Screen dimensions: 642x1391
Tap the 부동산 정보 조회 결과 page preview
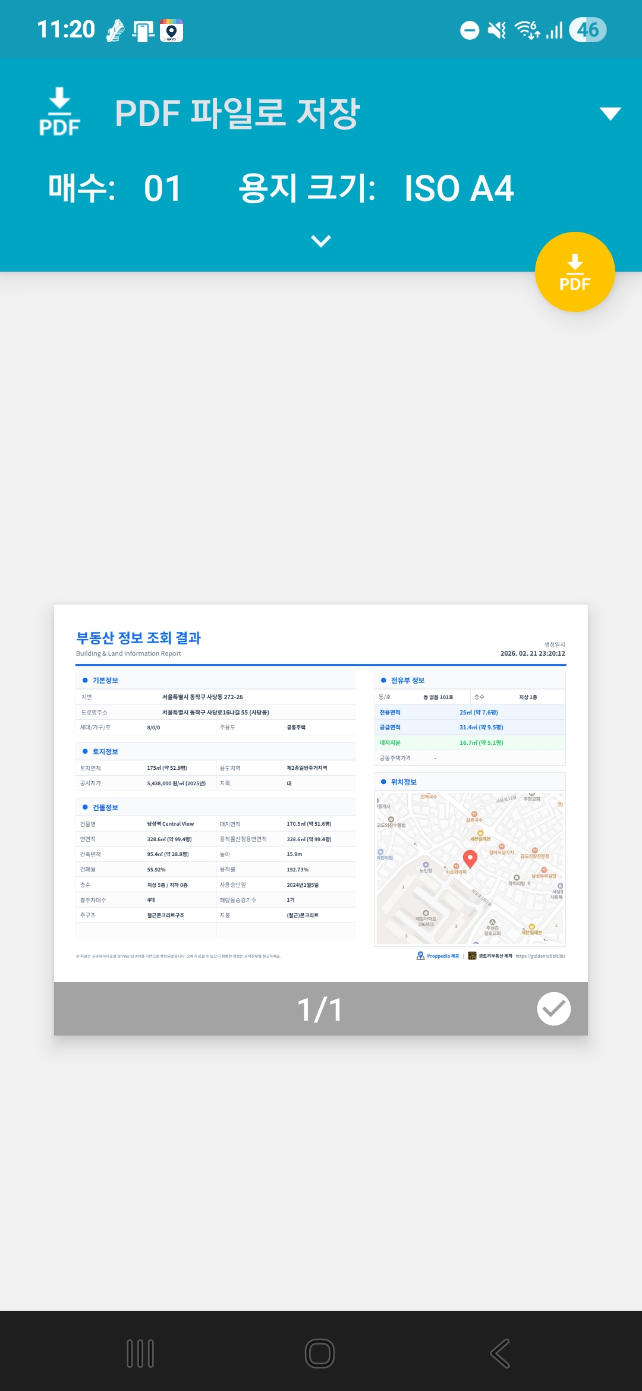321,793
